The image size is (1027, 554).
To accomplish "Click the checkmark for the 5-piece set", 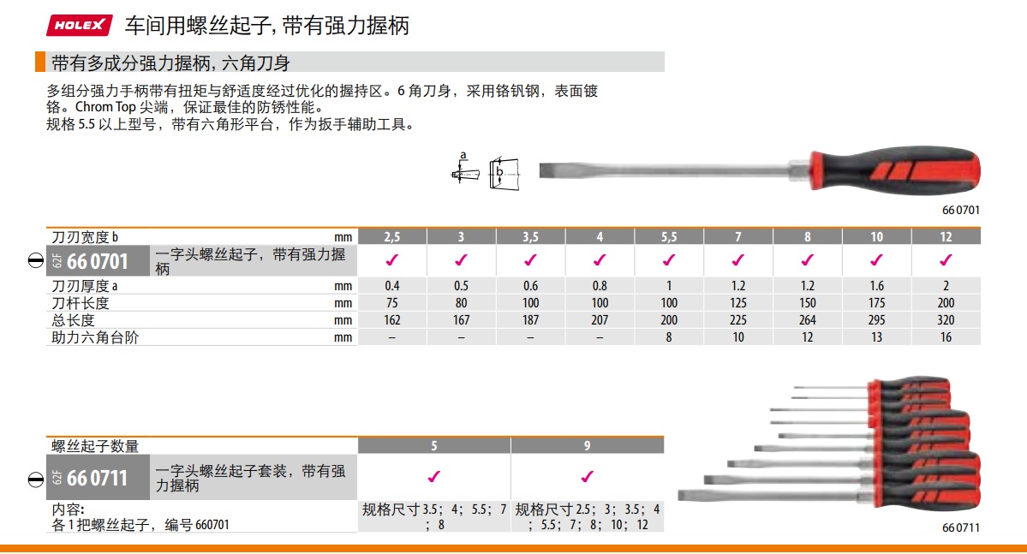I will pyautogui.click(x=433, y=477).
